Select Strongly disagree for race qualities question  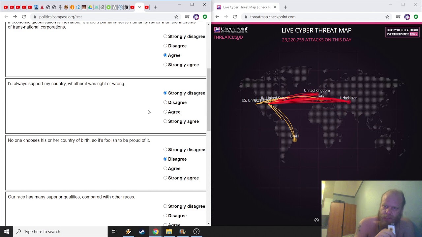tap(165, 206)
